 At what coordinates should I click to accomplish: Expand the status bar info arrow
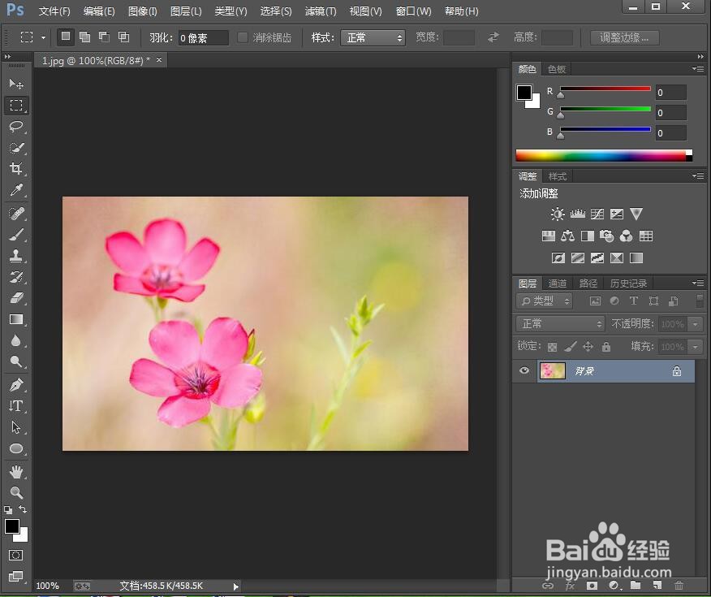tap(235, 586)
